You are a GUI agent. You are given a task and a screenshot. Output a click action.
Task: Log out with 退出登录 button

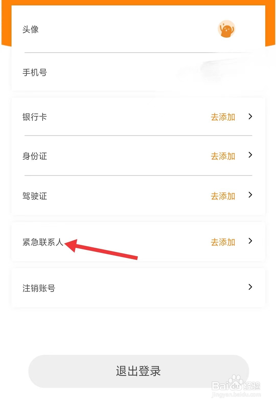coord(139,371)
